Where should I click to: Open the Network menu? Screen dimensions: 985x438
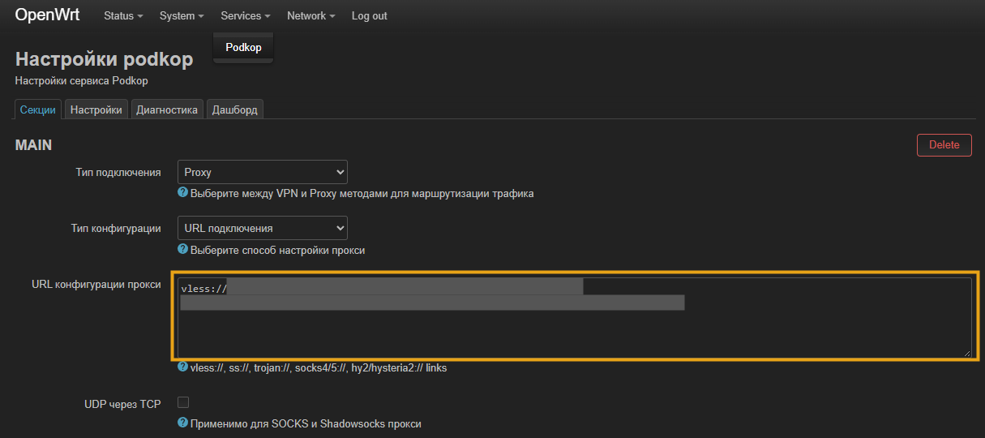click(x=311, y=15)
